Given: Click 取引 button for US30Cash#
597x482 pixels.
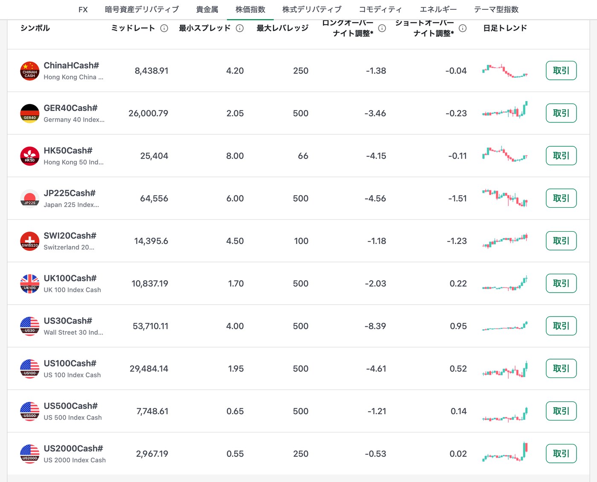Looking at the screenshot, I should (561, 326).
